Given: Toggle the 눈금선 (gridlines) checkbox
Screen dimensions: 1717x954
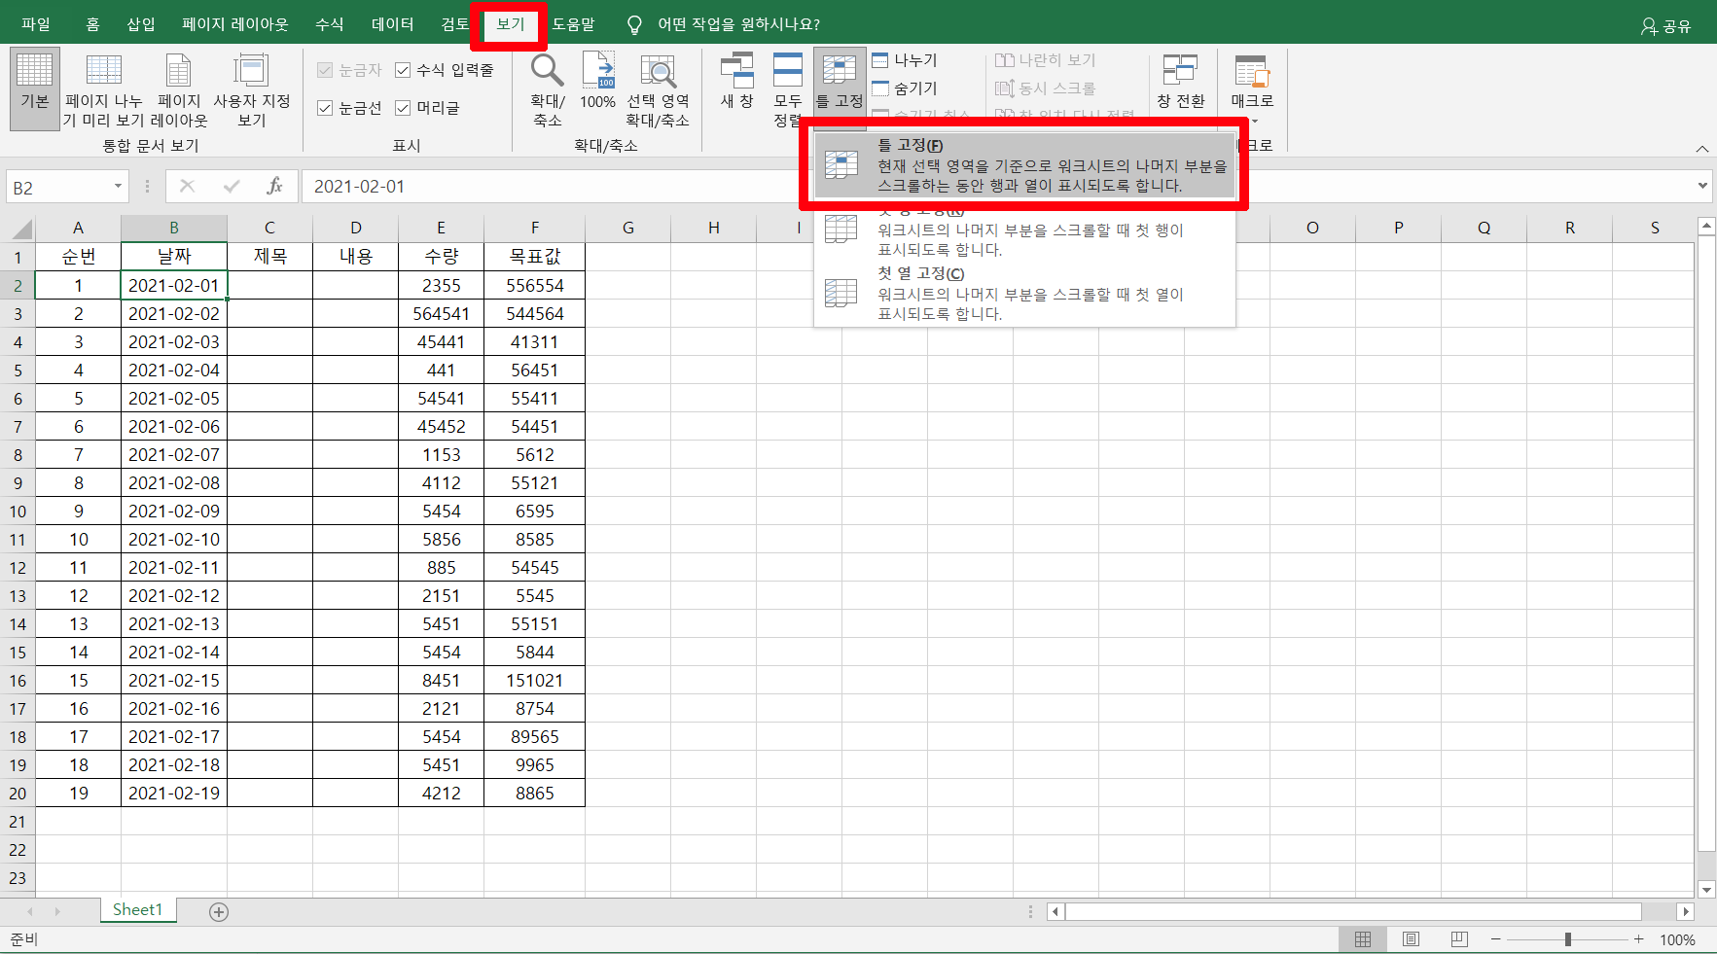Looking at the screenshot, I should tap(326, 108).
